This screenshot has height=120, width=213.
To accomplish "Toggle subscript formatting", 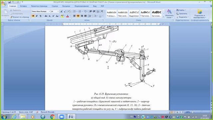I will tap(50, 16).
